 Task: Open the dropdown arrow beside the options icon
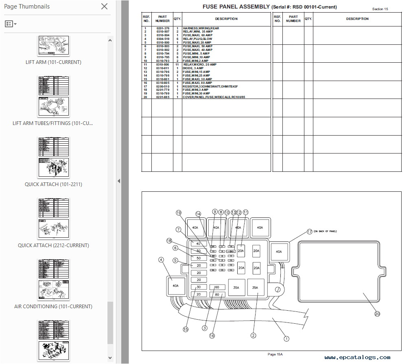pyautogui.click(x=15, y=24)
